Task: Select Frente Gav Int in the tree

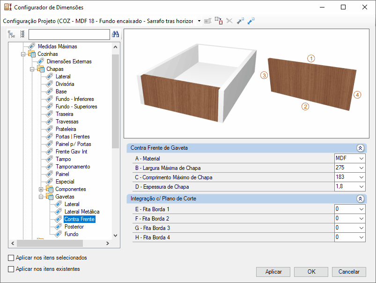Action: 72,151
